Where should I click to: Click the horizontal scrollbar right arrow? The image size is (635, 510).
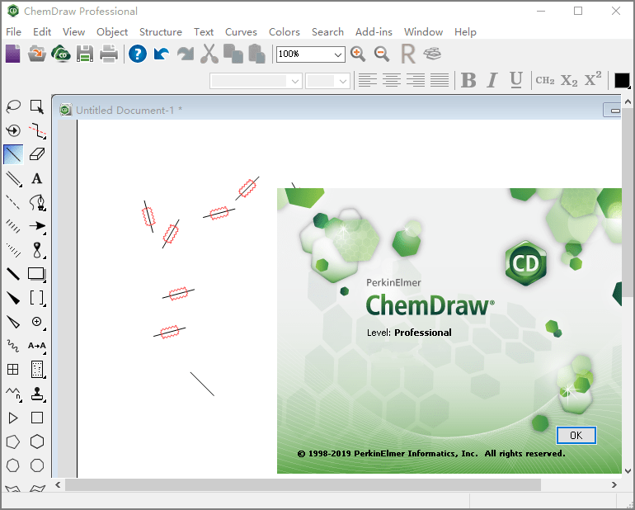click(614, 484)
